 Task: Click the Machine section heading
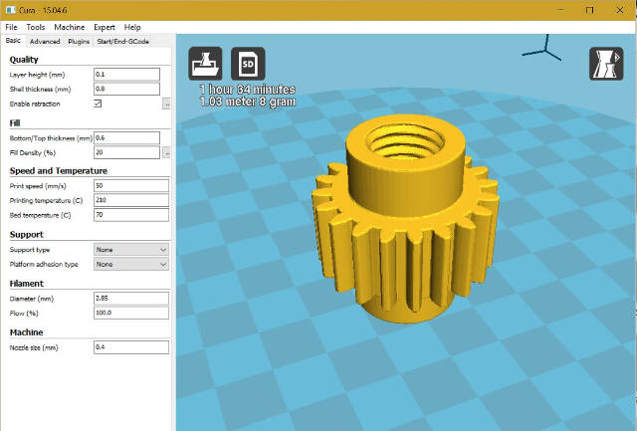click(27, 332)
